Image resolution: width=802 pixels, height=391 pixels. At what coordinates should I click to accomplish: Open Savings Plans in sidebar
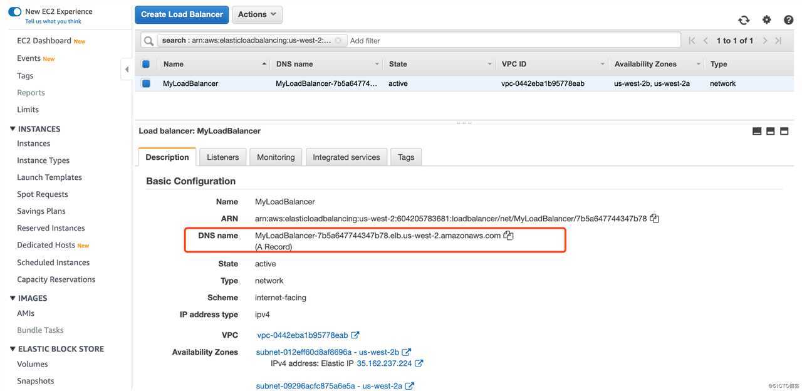click(41, 211)
